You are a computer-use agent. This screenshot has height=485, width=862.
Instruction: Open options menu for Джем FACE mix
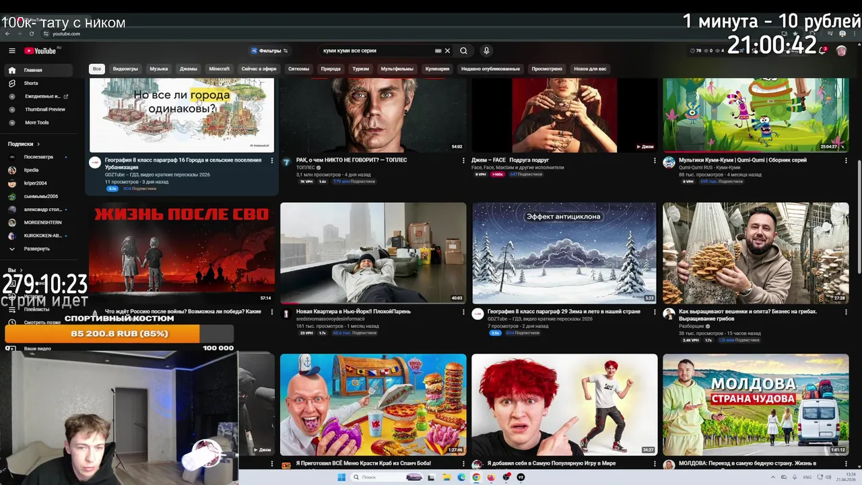coord(655,160)
